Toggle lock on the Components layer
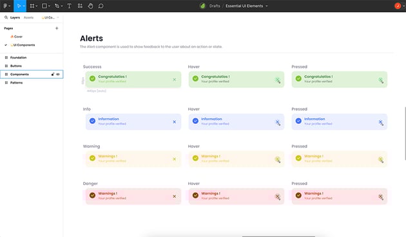The width and height of the screenshot is (406, 237). (x=53, y=75)
